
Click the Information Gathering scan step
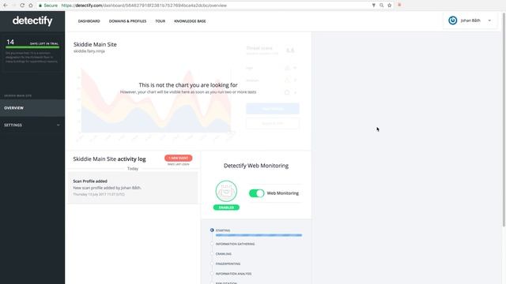235,244
